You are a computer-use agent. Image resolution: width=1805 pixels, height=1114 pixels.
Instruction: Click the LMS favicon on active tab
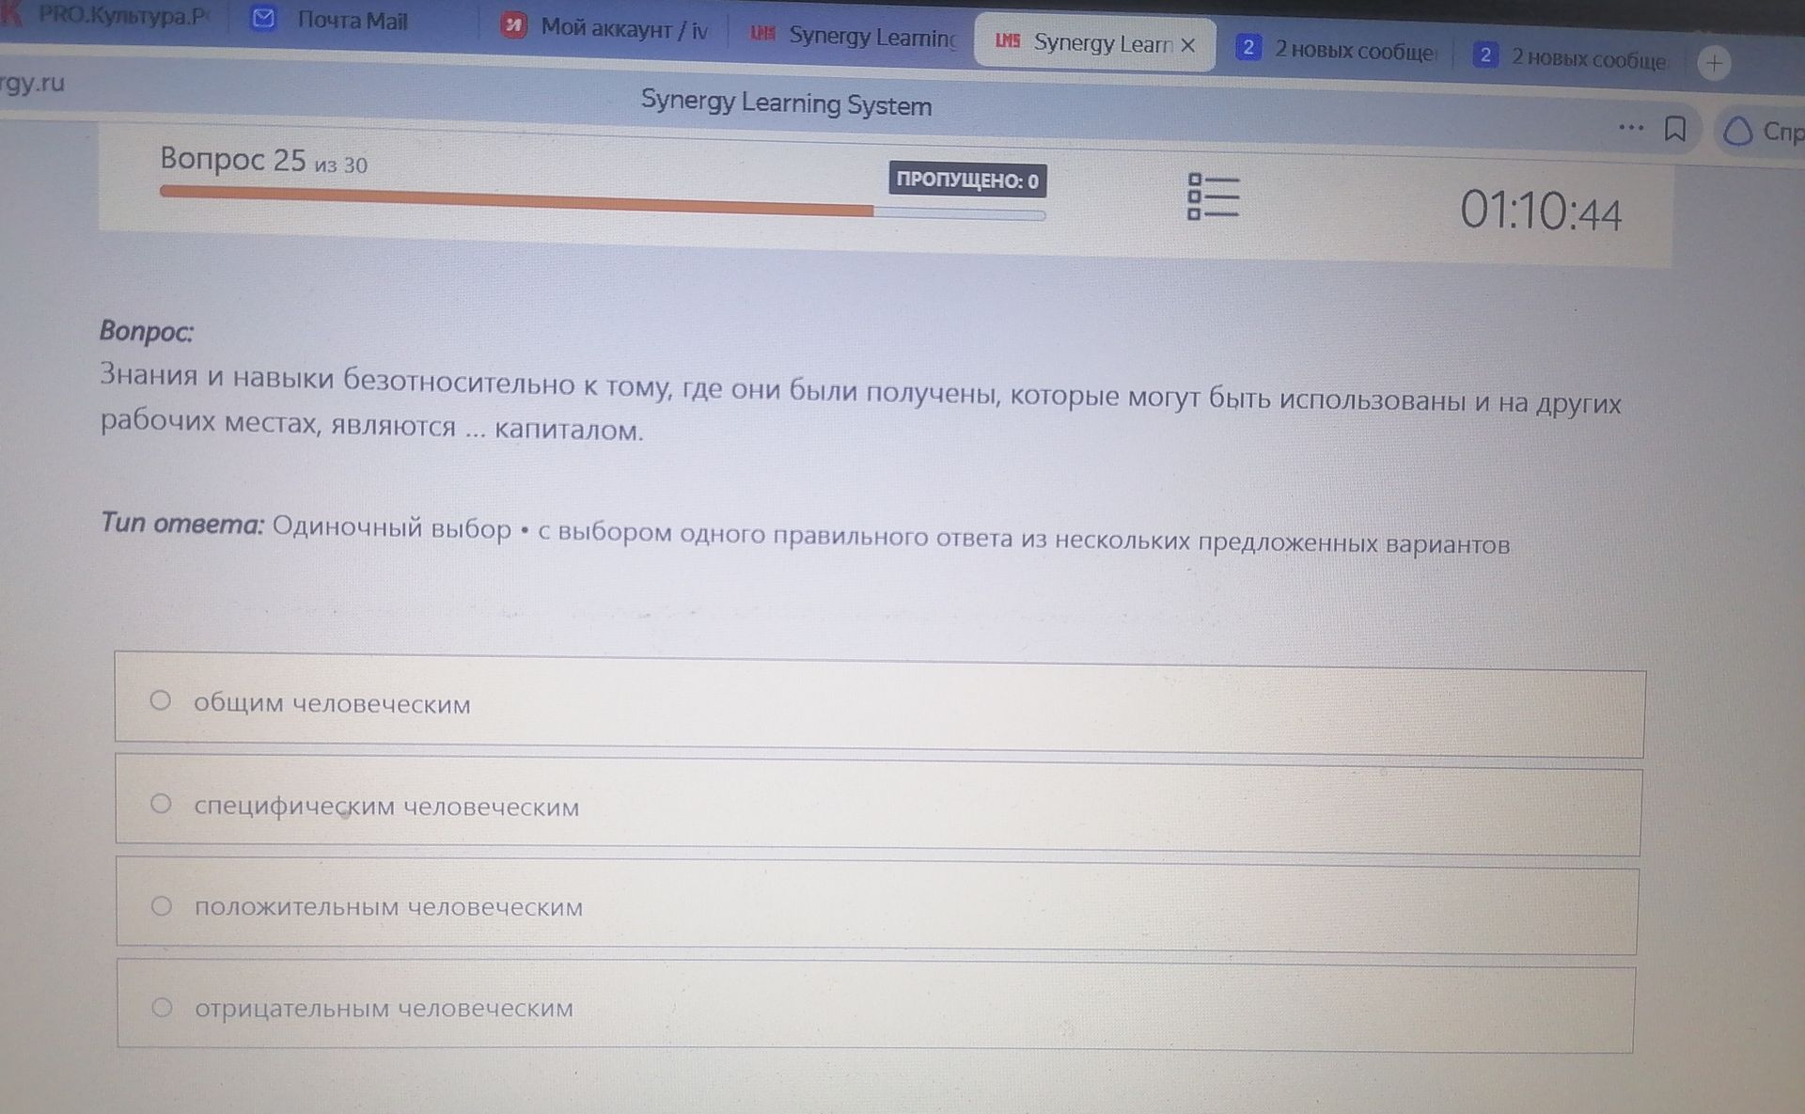point(1008,40)
